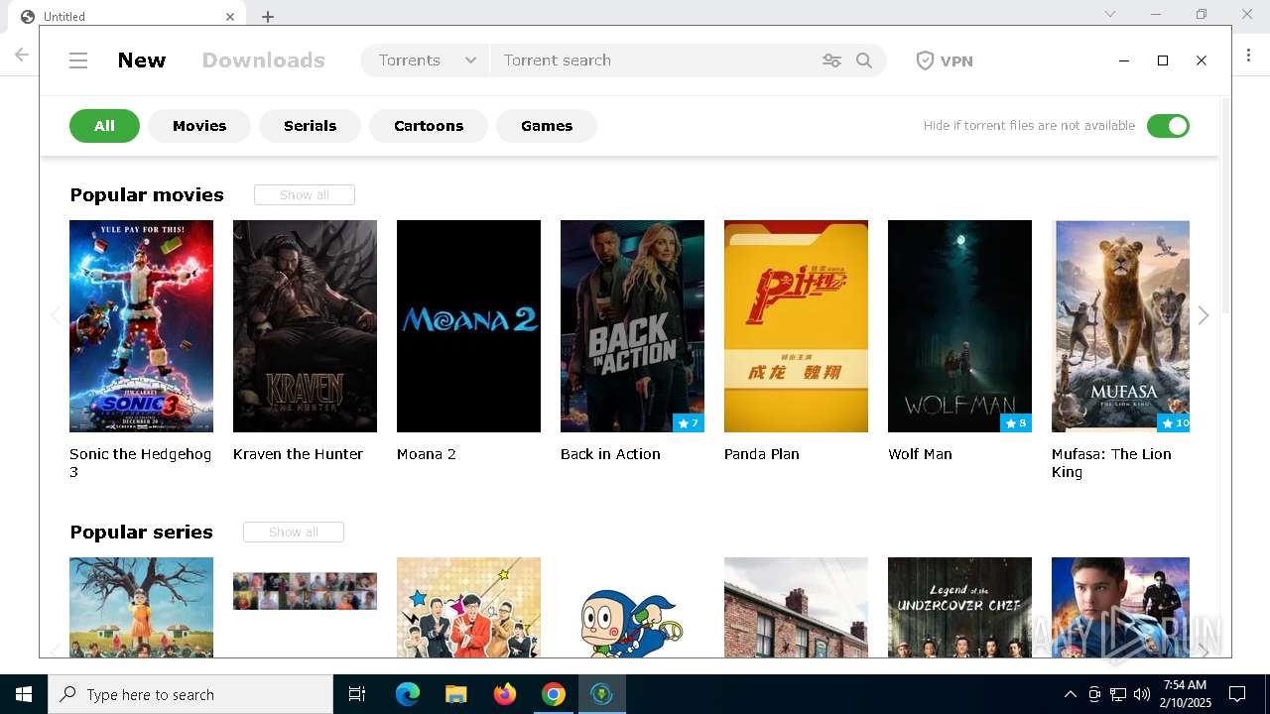Viewport: 1270px width, 714px height.
Task: Open the torrent app taskbar icon
Action: (x=601, y=694)
